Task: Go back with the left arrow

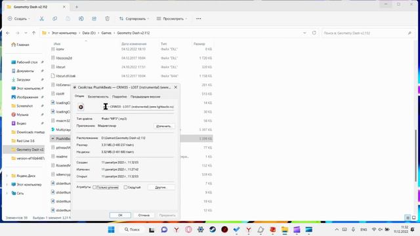Action: (x=8, y=33)
